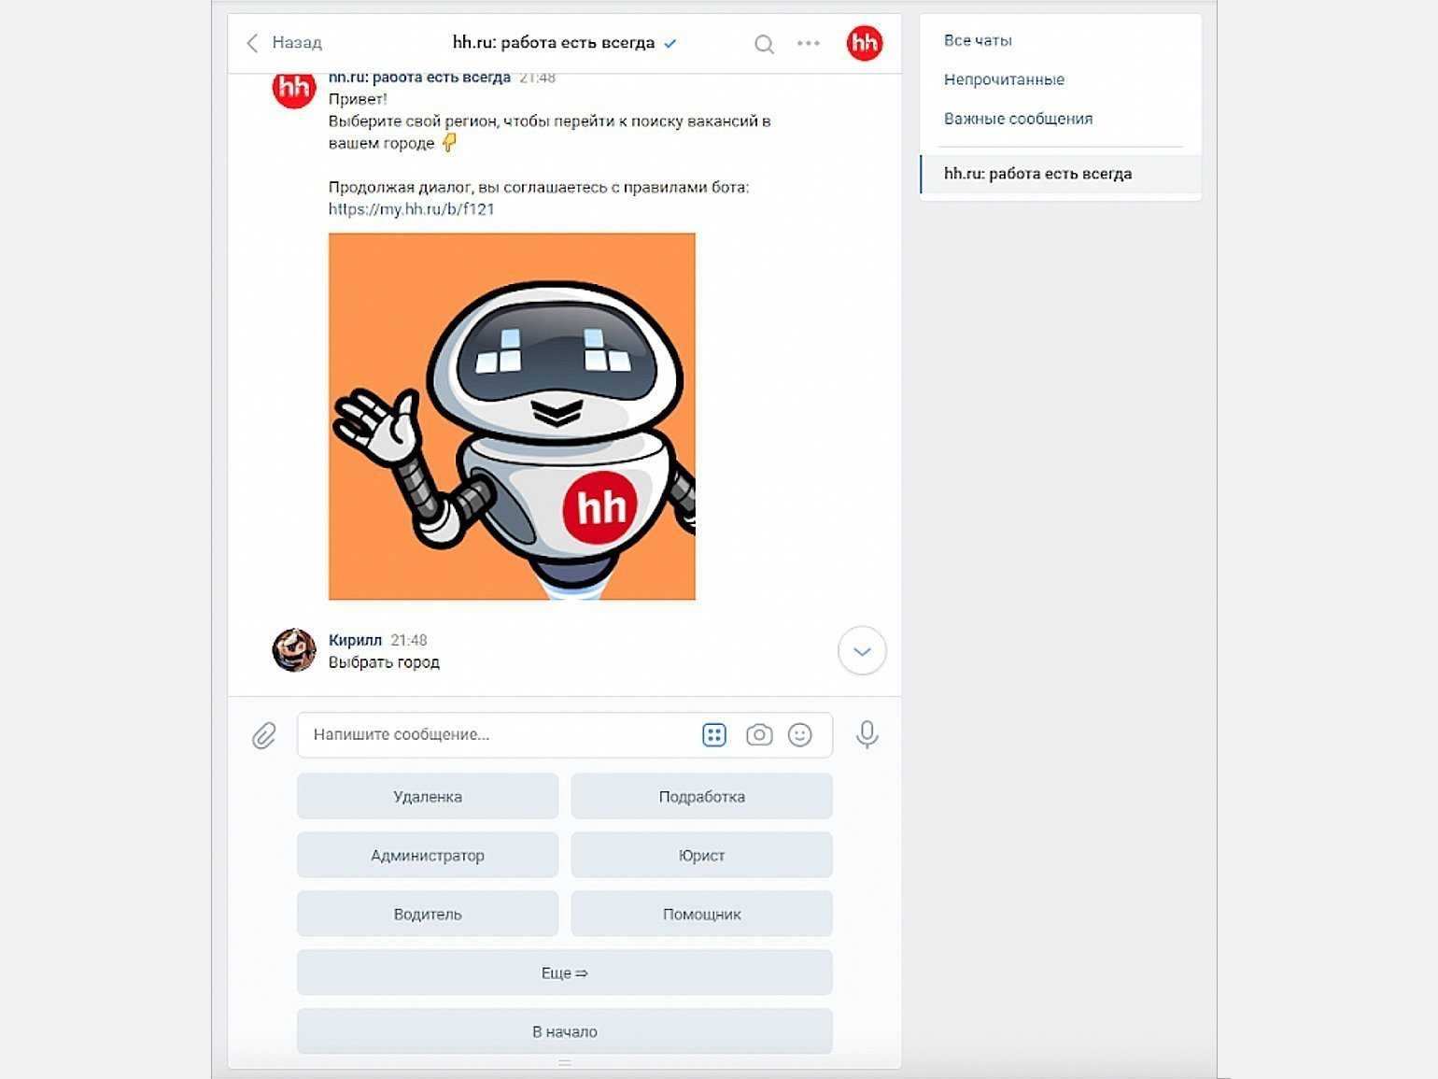Open camera to attach a photo

click(x=759, y=735)
